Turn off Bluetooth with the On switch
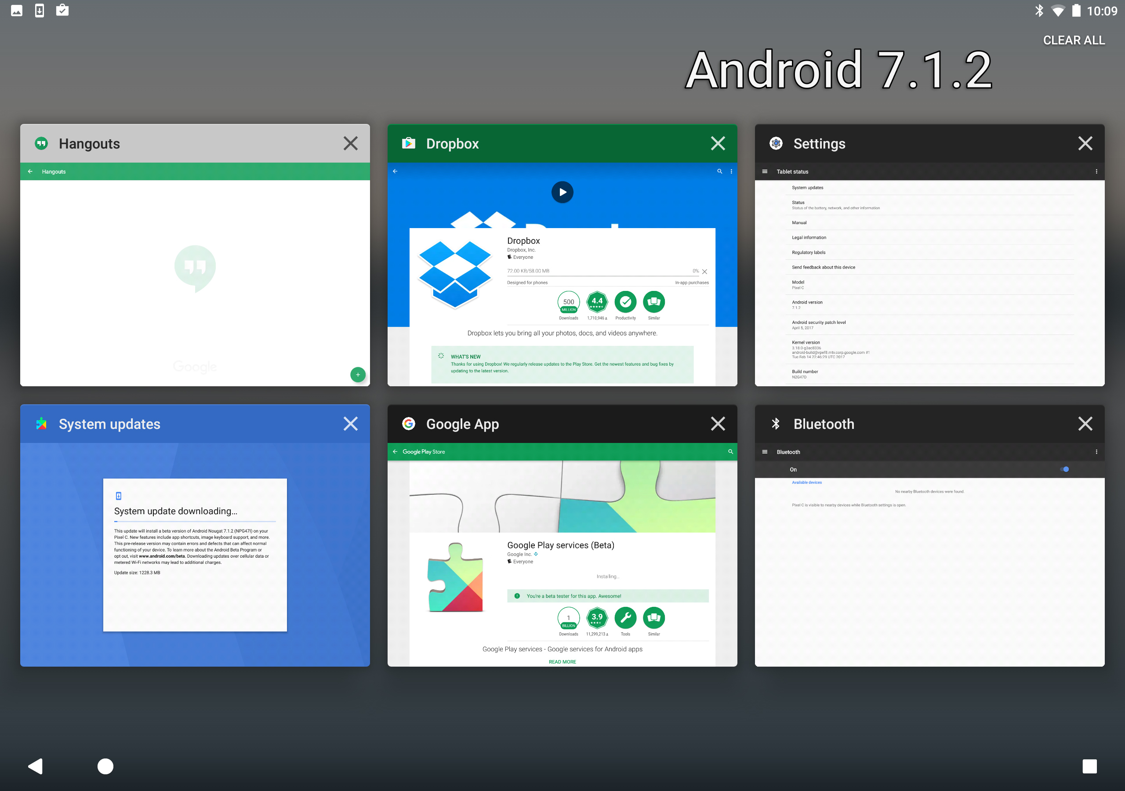 point(1065,469)
